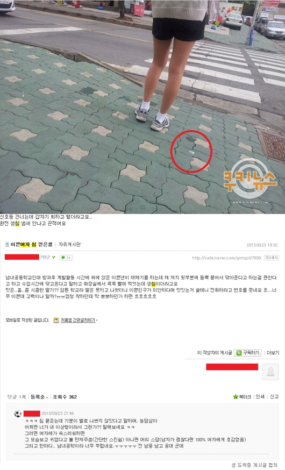The image size is (285, 470).
Task: Copy address with the 주소복사 button
Action: click(x=272, y=258)
